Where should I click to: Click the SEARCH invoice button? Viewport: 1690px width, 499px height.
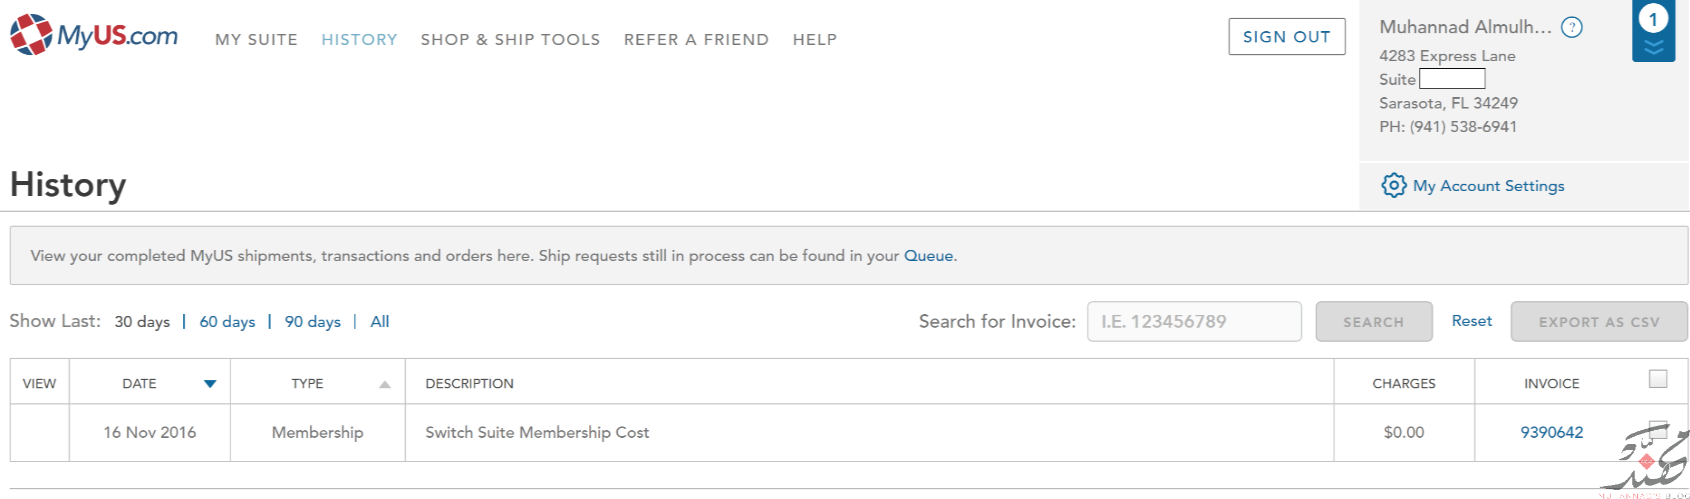pos(1374,322)
